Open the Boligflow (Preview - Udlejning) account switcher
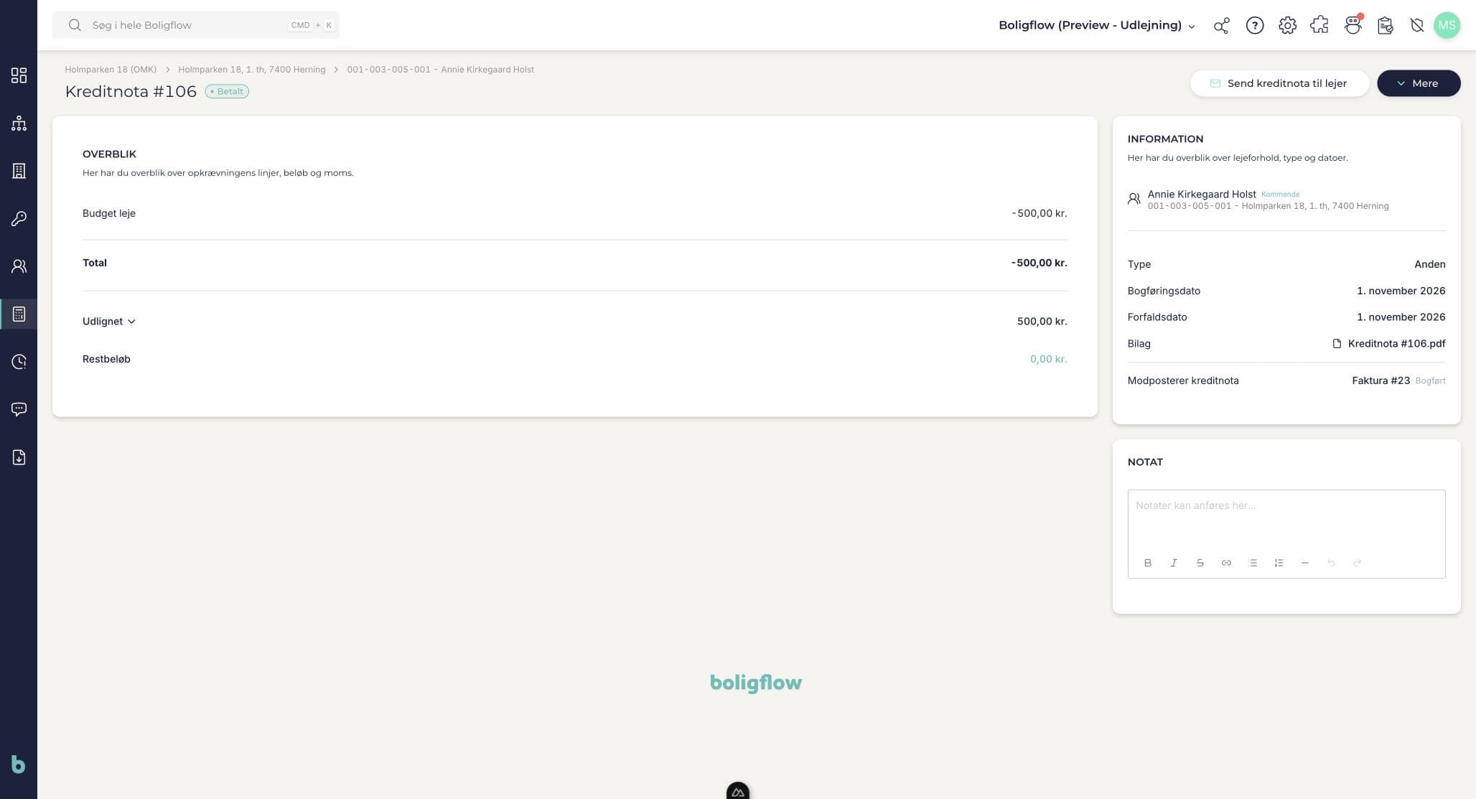This screenshot has width=1476, height=799. (x=1097, y=25)
